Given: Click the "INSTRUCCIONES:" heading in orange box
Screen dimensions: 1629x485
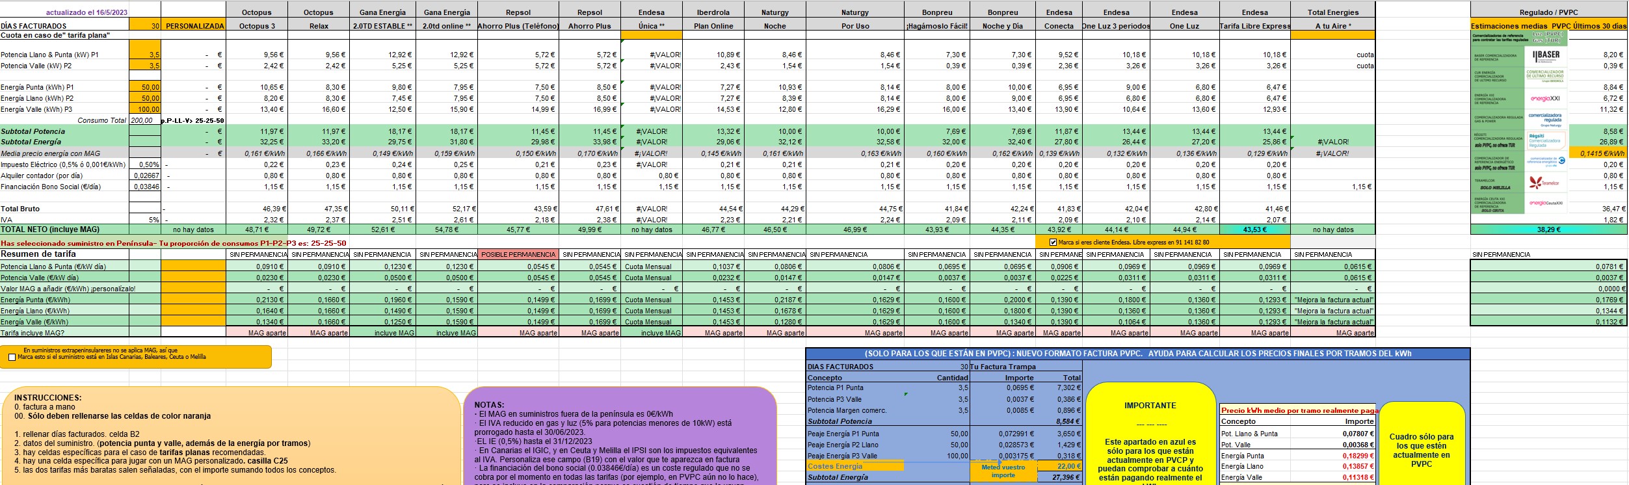Looking at the screenshot, I should 48,398.
